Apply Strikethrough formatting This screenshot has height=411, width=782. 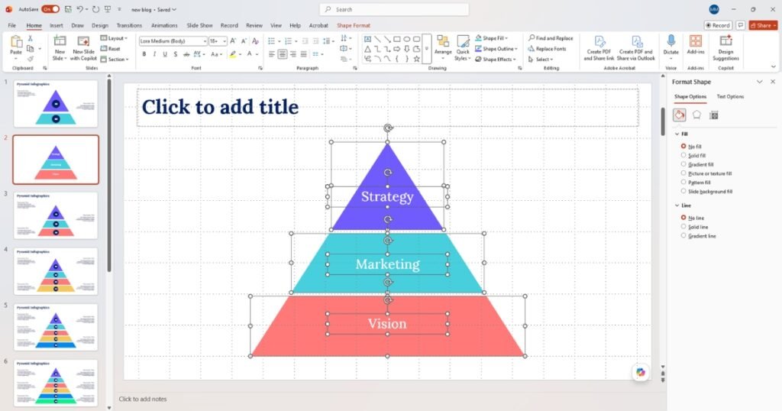click(186, 54)
